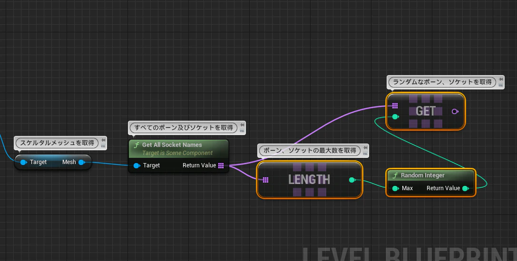Toggle pin on スケルタルメッシュを取得 comment bubble
The height and width of the screenshot is (261, 517).
(x=103, y=140)
